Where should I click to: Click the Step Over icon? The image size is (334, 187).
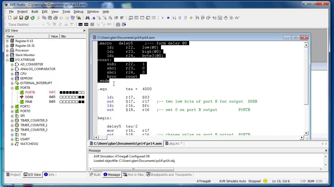[x=203, y=18]
